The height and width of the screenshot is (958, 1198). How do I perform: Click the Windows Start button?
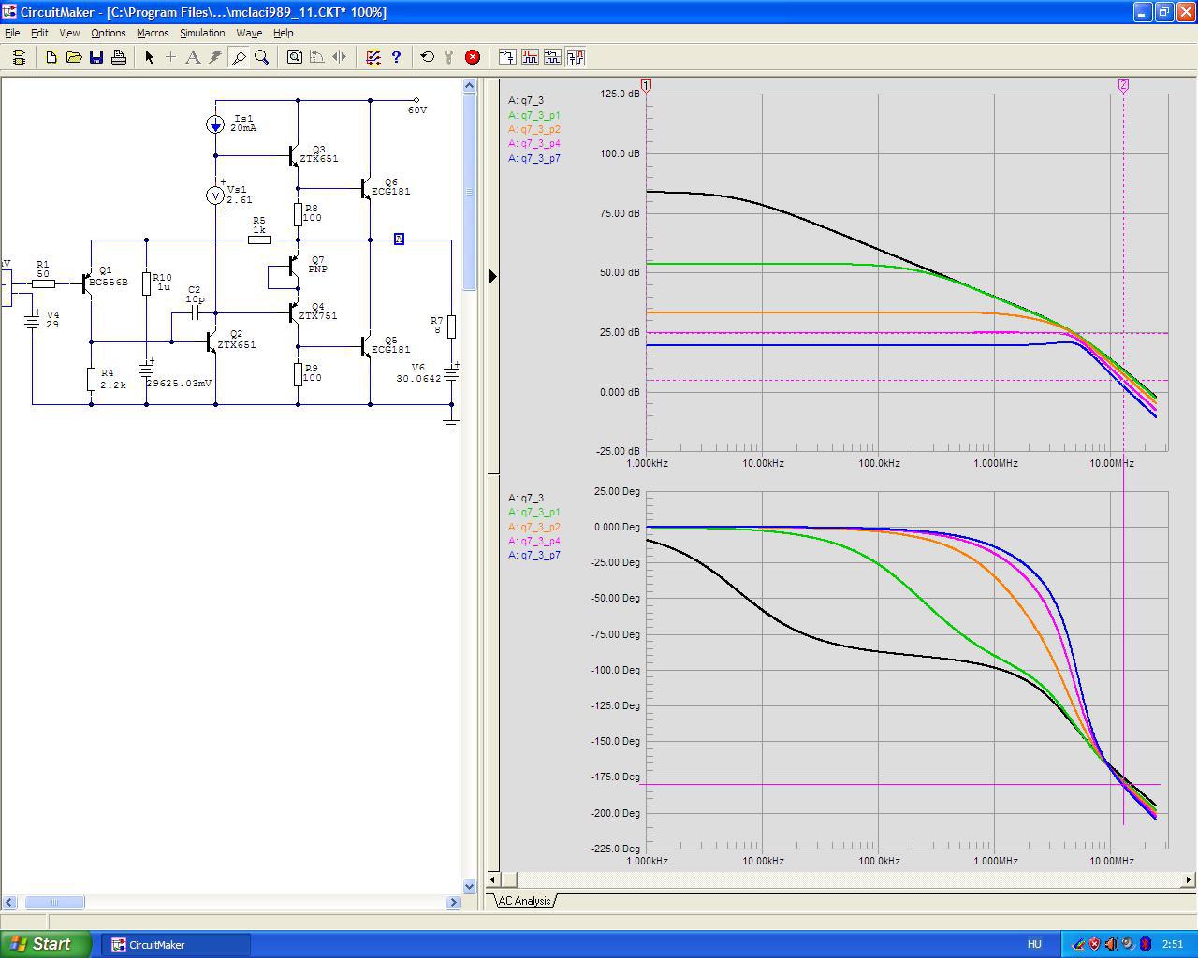(x=46, y=944)
